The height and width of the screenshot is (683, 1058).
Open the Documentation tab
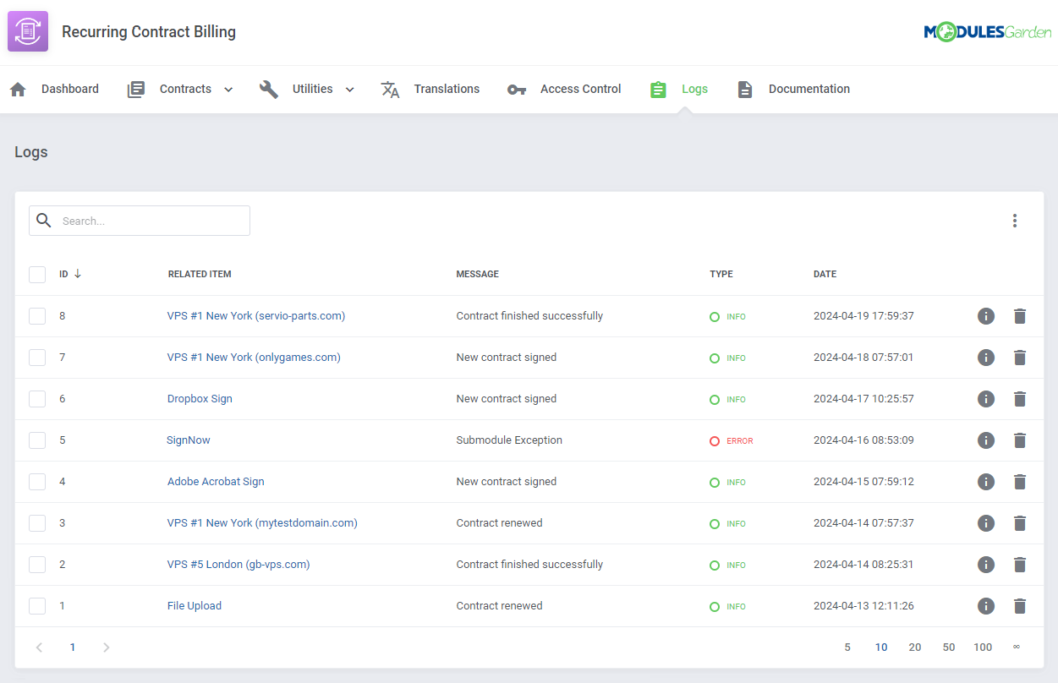pyautogui.click(x=792, y=89)
